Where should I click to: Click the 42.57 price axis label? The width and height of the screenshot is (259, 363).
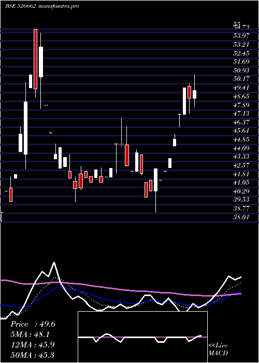pyautogui.click(x=241, y=165)
